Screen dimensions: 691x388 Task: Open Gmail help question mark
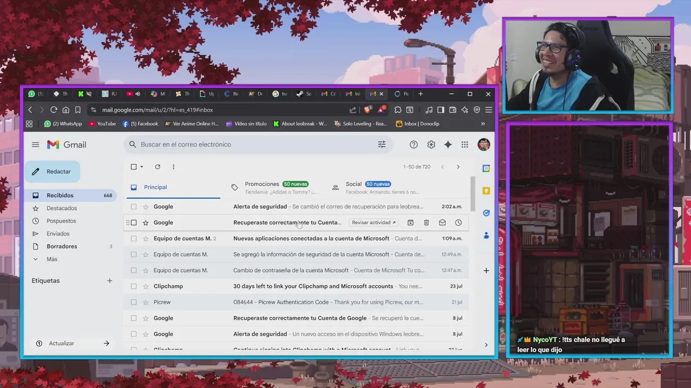[x=414, y=144]
